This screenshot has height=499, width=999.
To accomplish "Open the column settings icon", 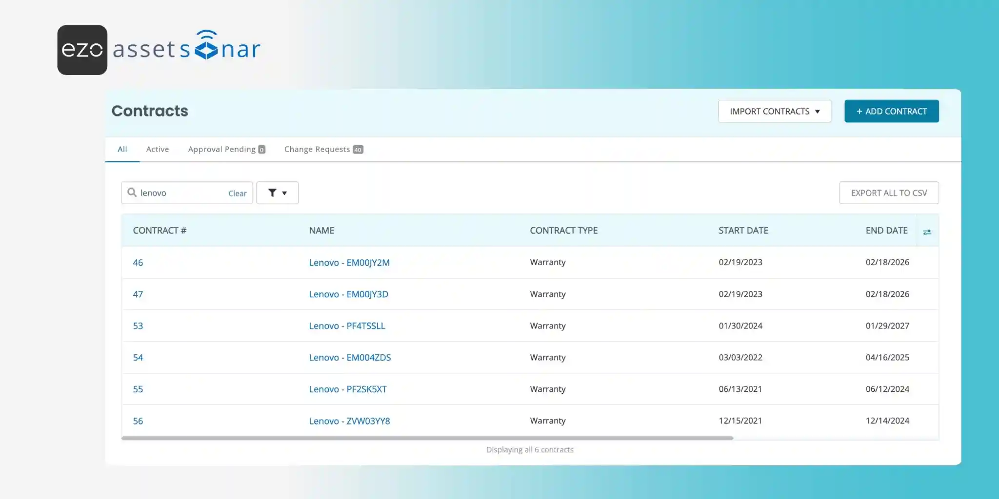I will 927,232.
